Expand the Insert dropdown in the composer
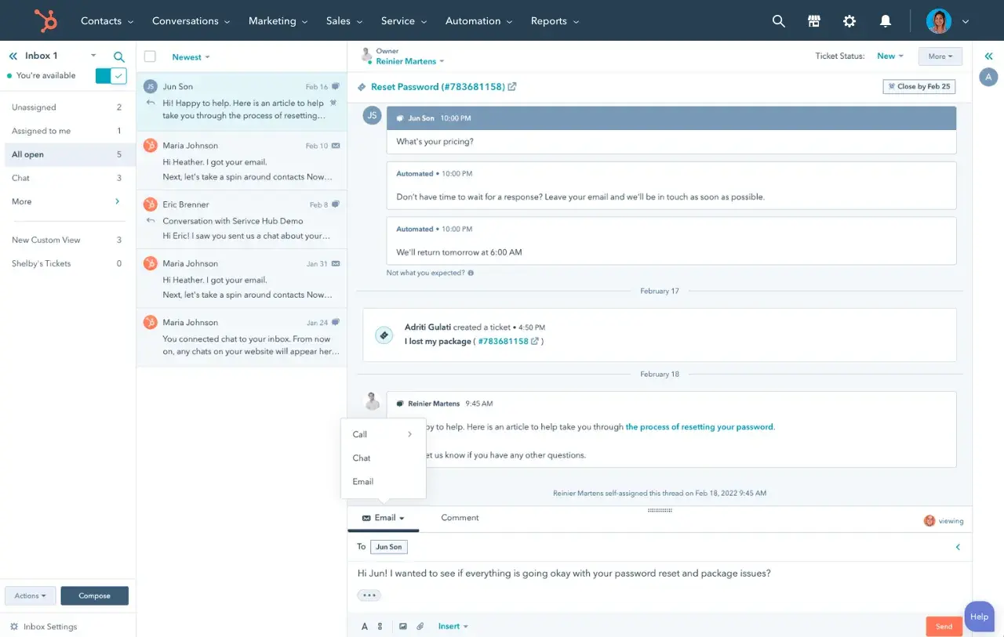The height and width of the screenshot is (637, 1004). (451, 625)
